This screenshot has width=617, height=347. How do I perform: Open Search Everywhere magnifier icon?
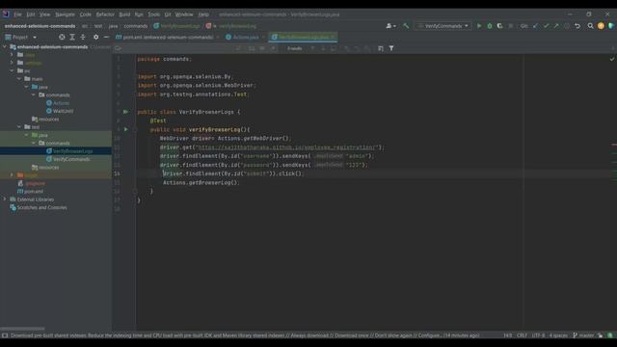pos(590,26)
